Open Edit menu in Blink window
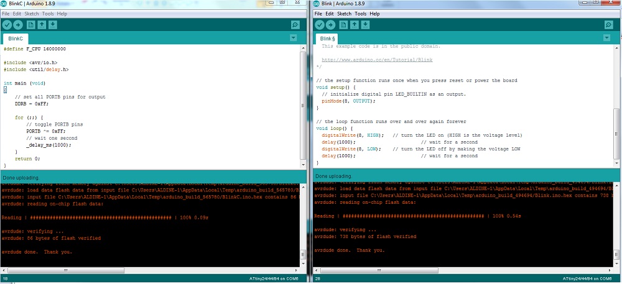 (x=330, y=14)
